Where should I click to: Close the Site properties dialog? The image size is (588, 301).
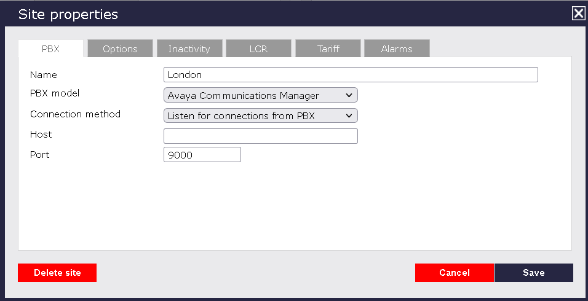coord(578,14)
